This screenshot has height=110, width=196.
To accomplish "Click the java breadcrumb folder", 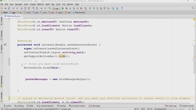I will 36,13.
